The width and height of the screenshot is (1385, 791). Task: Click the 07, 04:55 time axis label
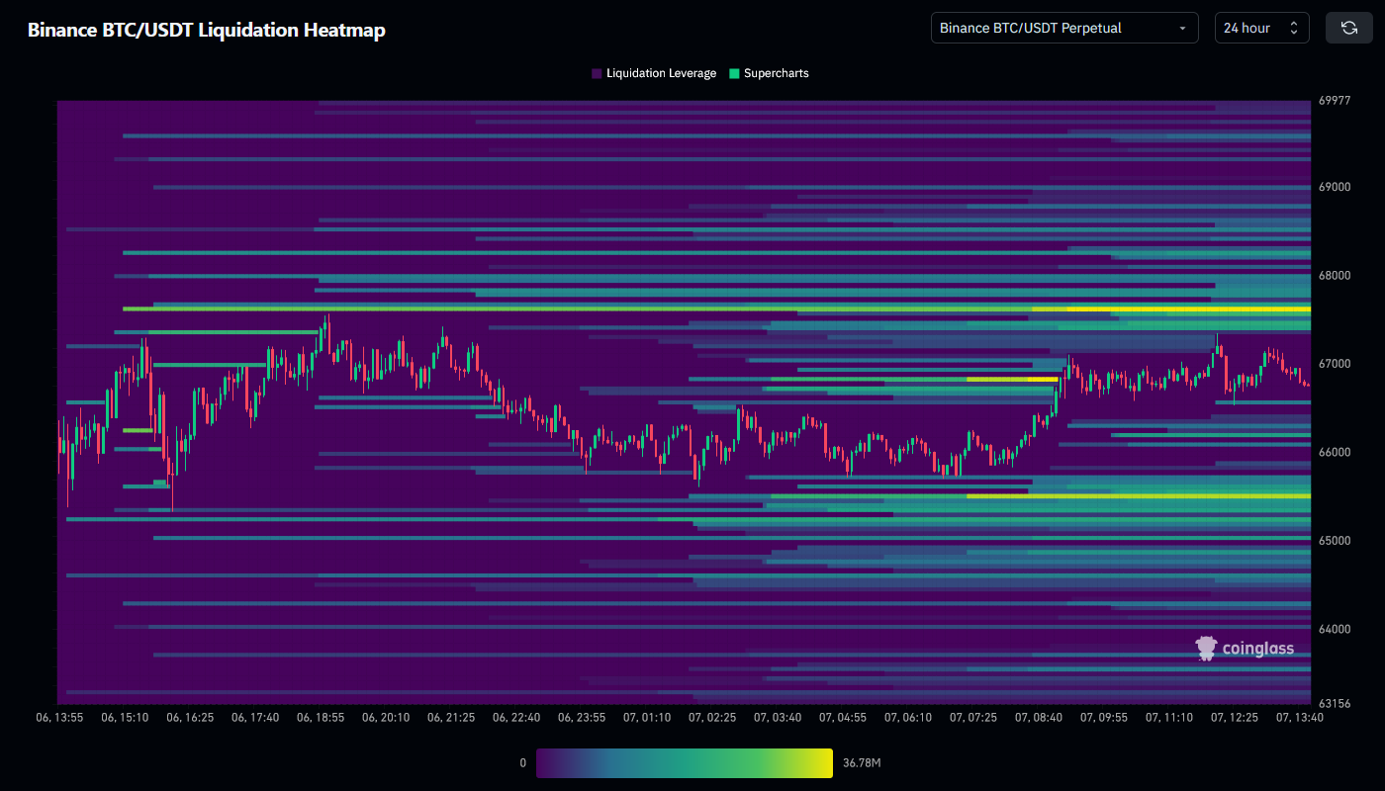point(843,718)
